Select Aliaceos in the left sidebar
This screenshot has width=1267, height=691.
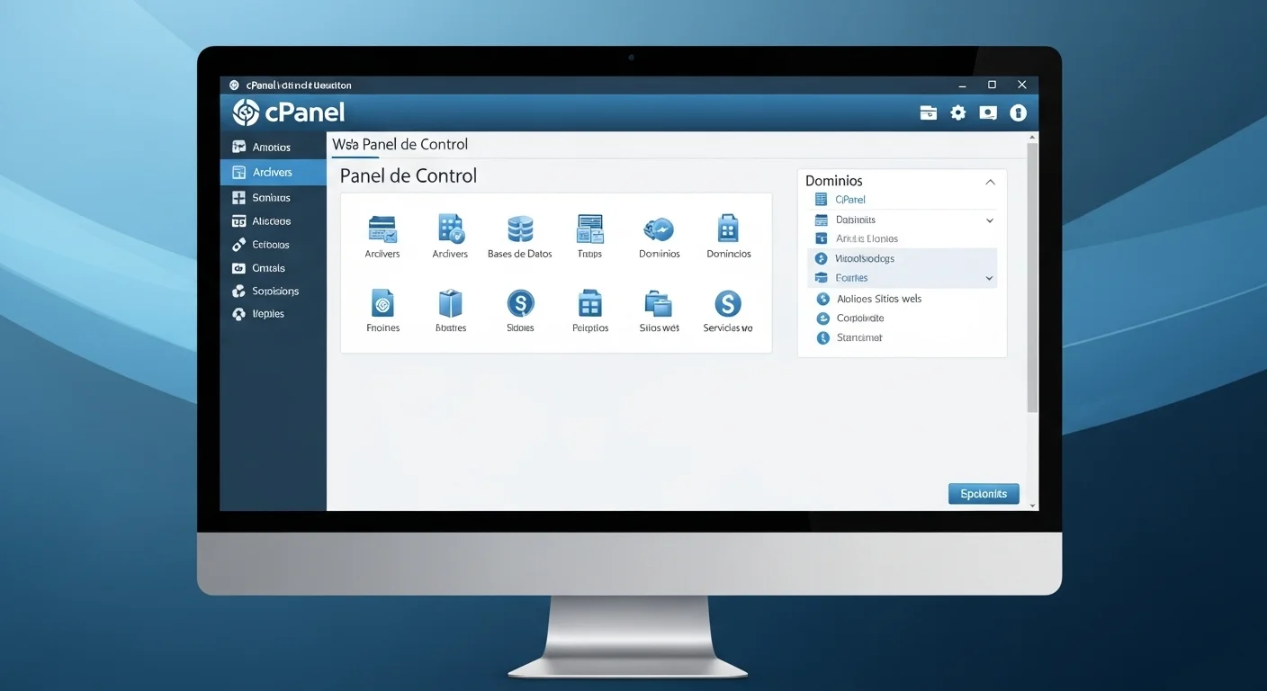(x=273, y=220)
